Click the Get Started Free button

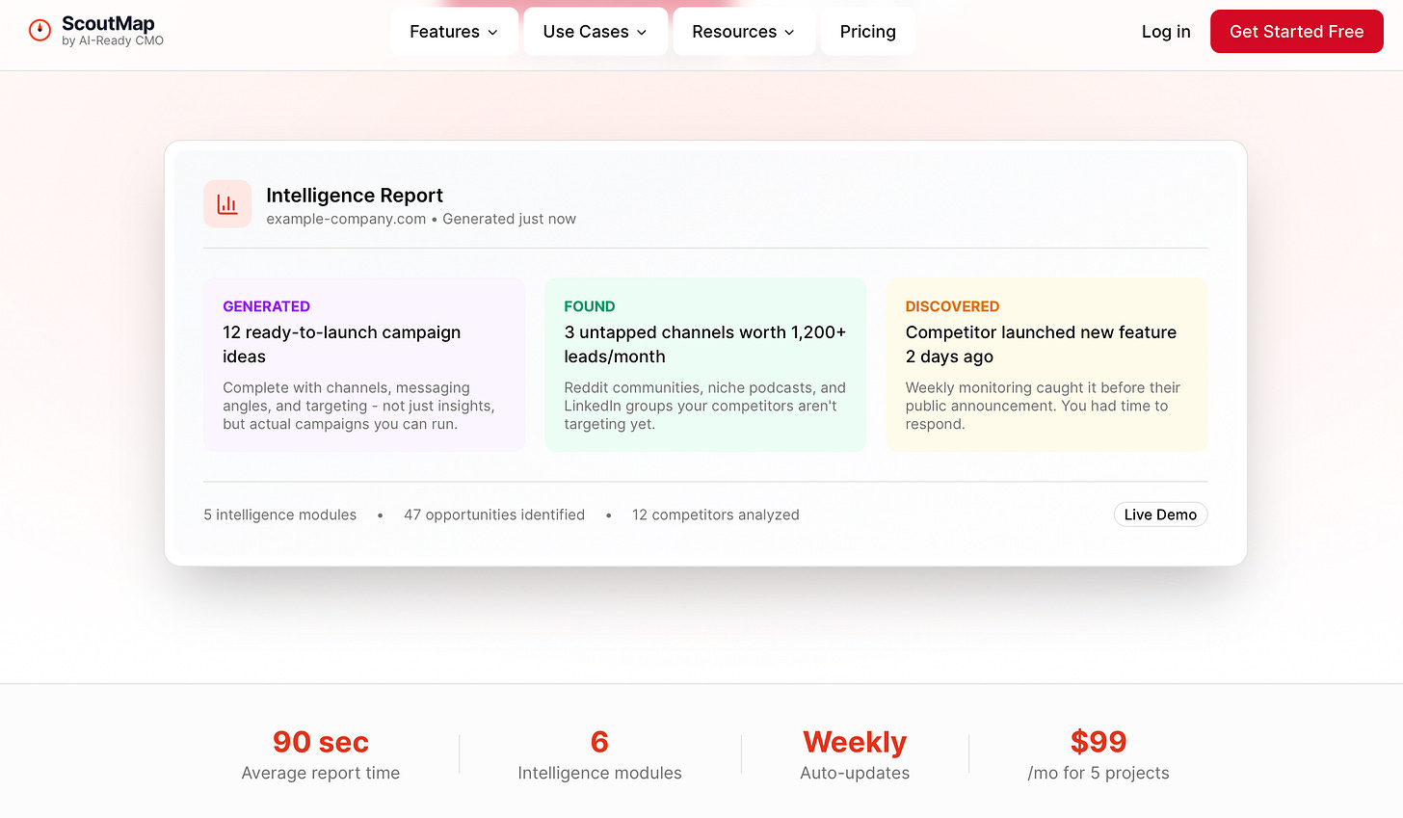[1297, 32]
